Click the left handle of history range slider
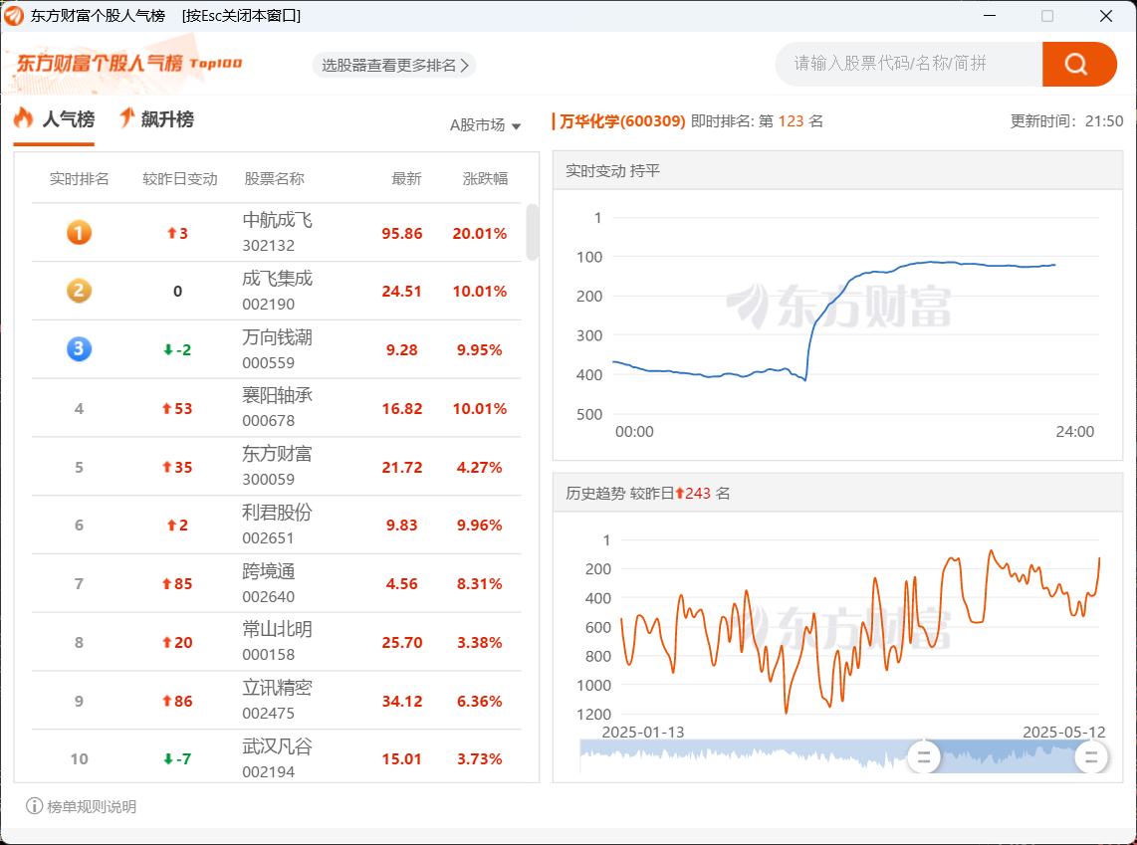 pyautogui.click(x=924, y=757)
